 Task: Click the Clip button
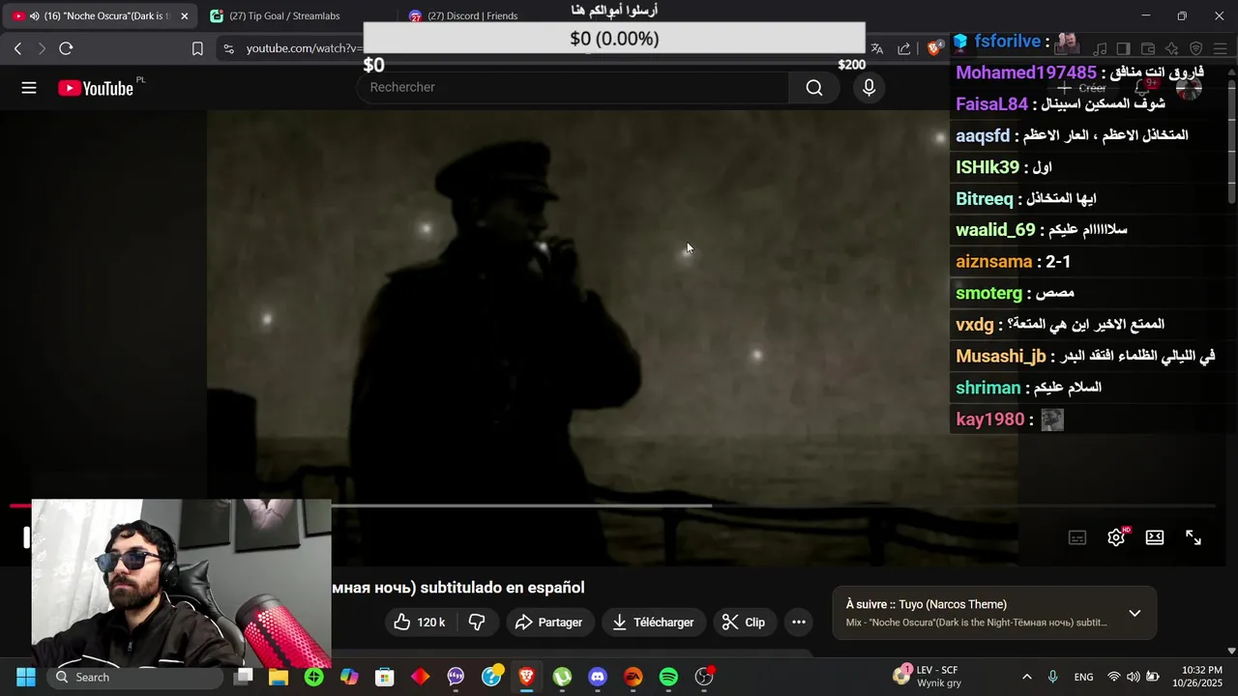[x=744, y=623]
